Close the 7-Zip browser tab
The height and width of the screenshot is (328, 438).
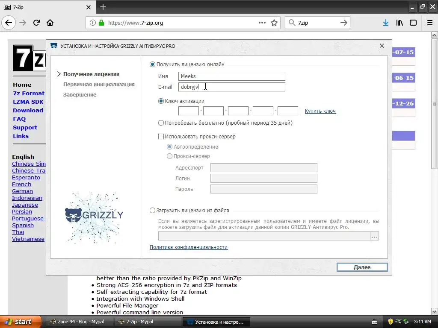89,7
